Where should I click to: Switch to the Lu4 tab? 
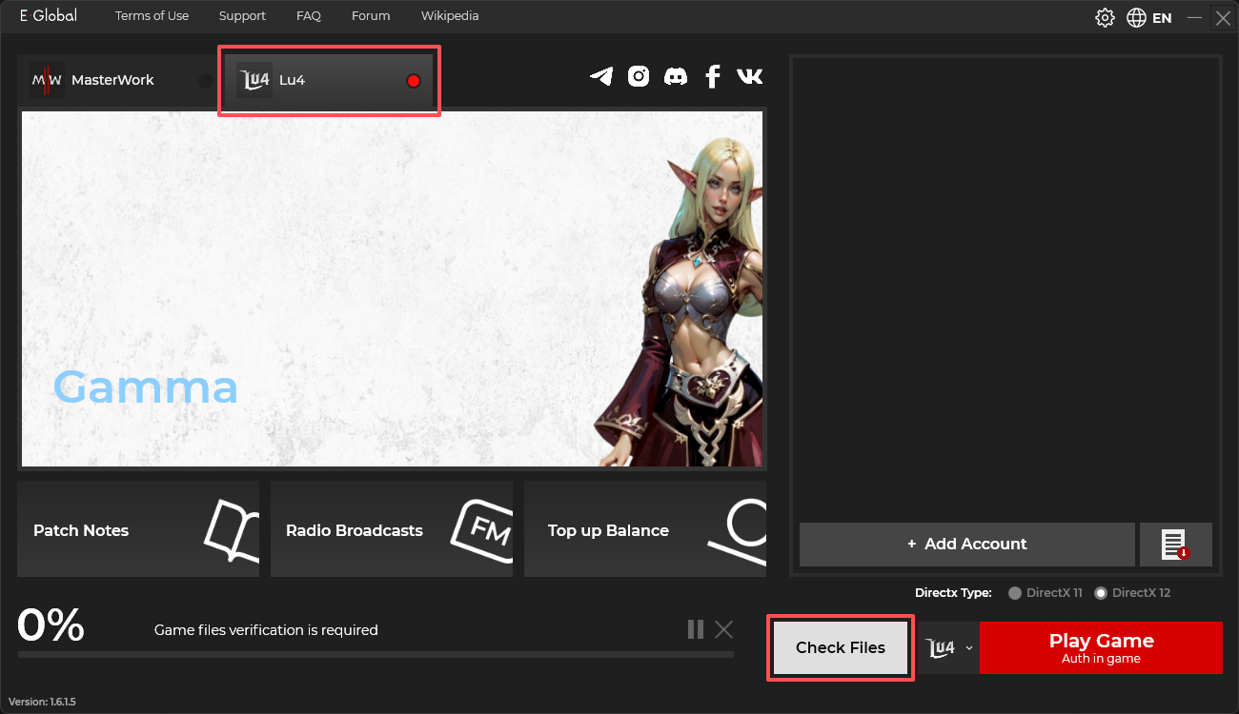[330, 81]
